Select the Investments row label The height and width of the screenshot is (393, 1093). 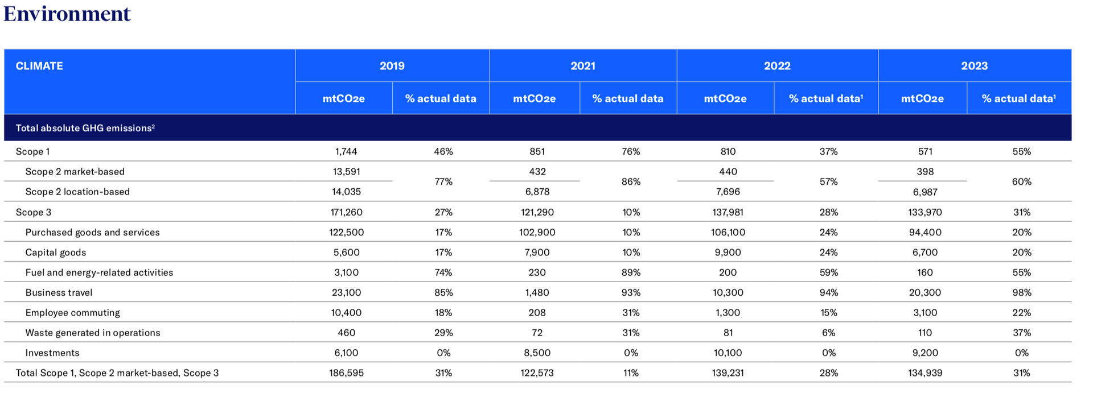[52, 353]
